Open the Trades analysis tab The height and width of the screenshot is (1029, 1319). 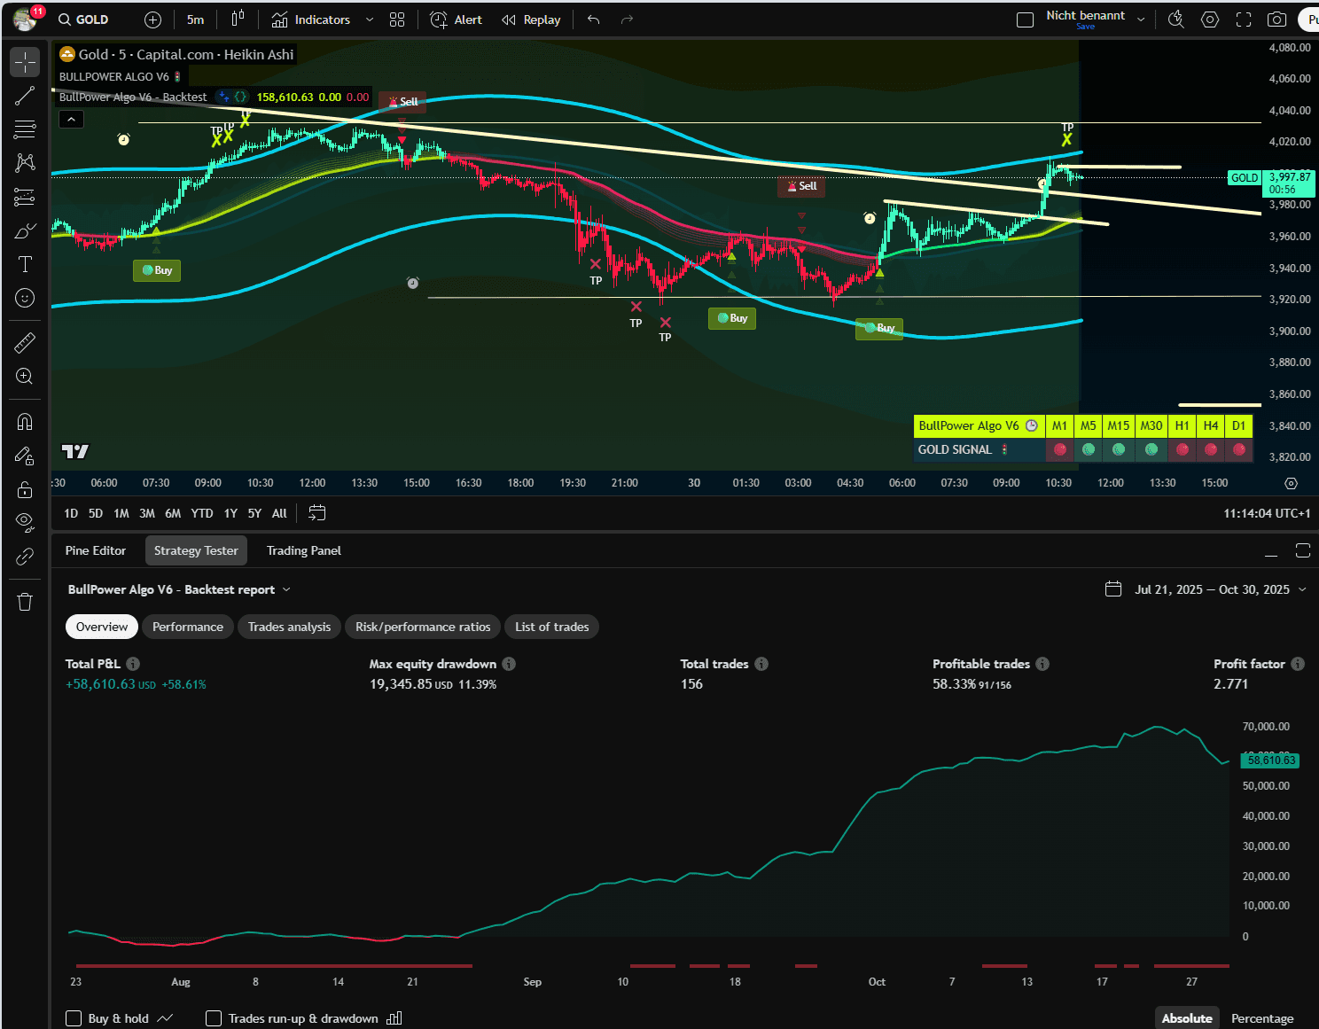tap(289, 627)
